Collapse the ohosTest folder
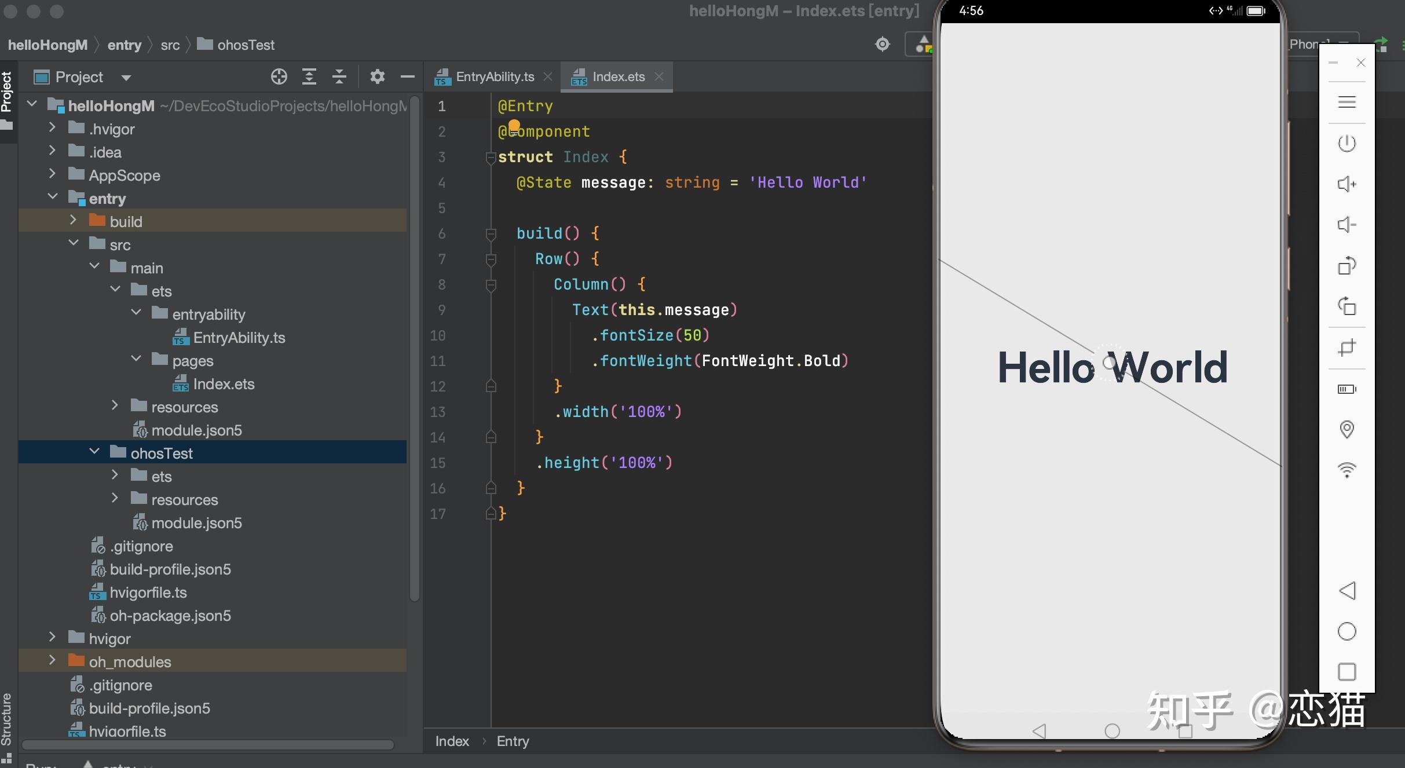This screenshot has width=1405, height=768. (x=94, y=451)
